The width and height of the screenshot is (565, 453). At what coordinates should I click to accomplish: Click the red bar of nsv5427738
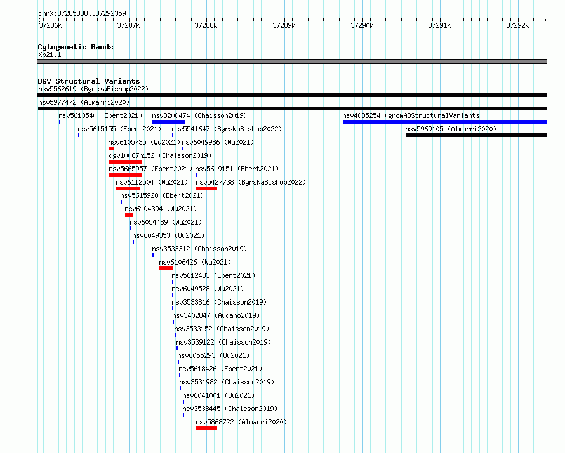click(206, 188)
